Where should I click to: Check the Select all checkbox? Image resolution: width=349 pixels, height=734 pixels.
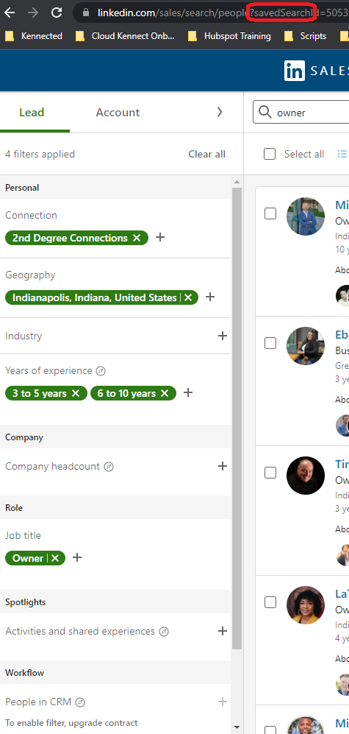270,154
